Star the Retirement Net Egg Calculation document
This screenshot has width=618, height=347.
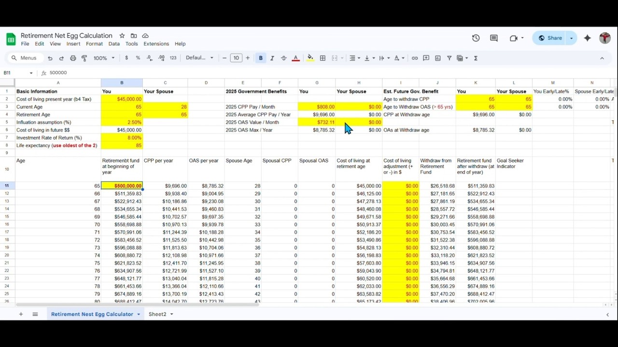[x=122, y=36]
